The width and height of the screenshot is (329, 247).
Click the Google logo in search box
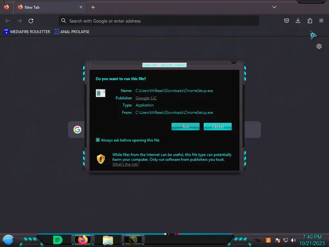pos(77,130)
